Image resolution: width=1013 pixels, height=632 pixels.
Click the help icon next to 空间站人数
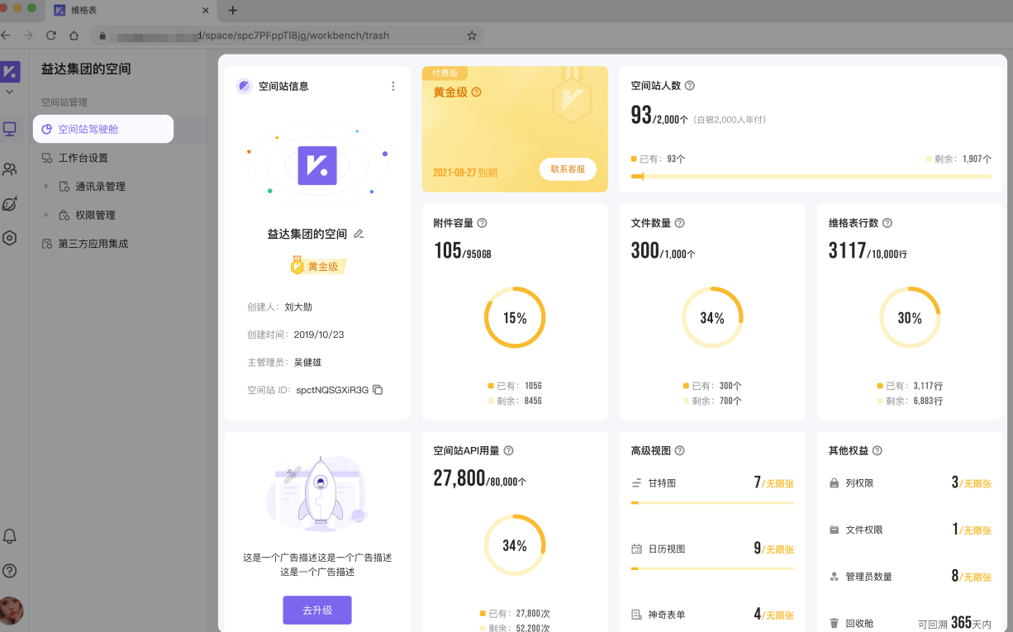tap(690, 86)
